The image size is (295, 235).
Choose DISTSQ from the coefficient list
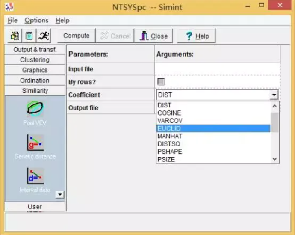(213, 144)
